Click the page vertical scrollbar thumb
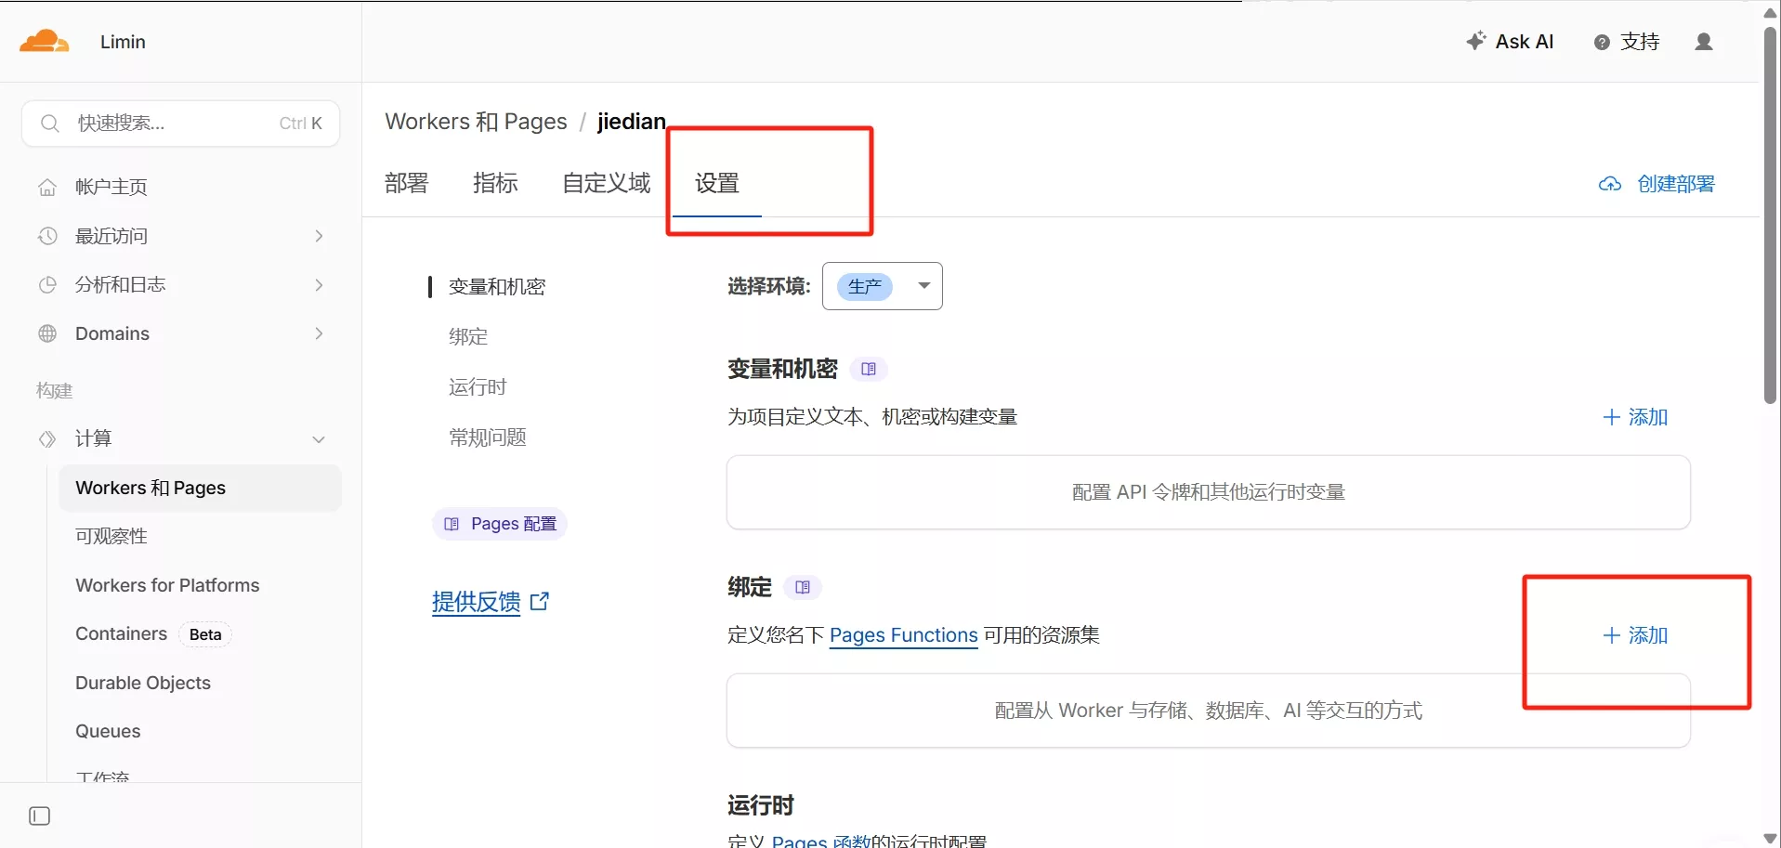 point(1771,215)
